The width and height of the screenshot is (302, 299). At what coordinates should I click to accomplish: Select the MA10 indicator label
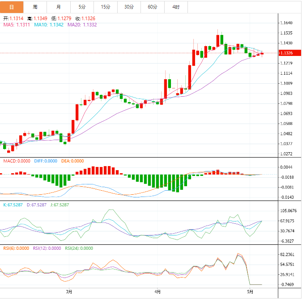pyautogui.click(x=50, y=25)
